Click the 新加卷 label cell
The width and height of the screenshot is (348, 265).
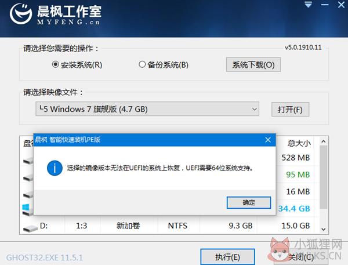[128, 226]
